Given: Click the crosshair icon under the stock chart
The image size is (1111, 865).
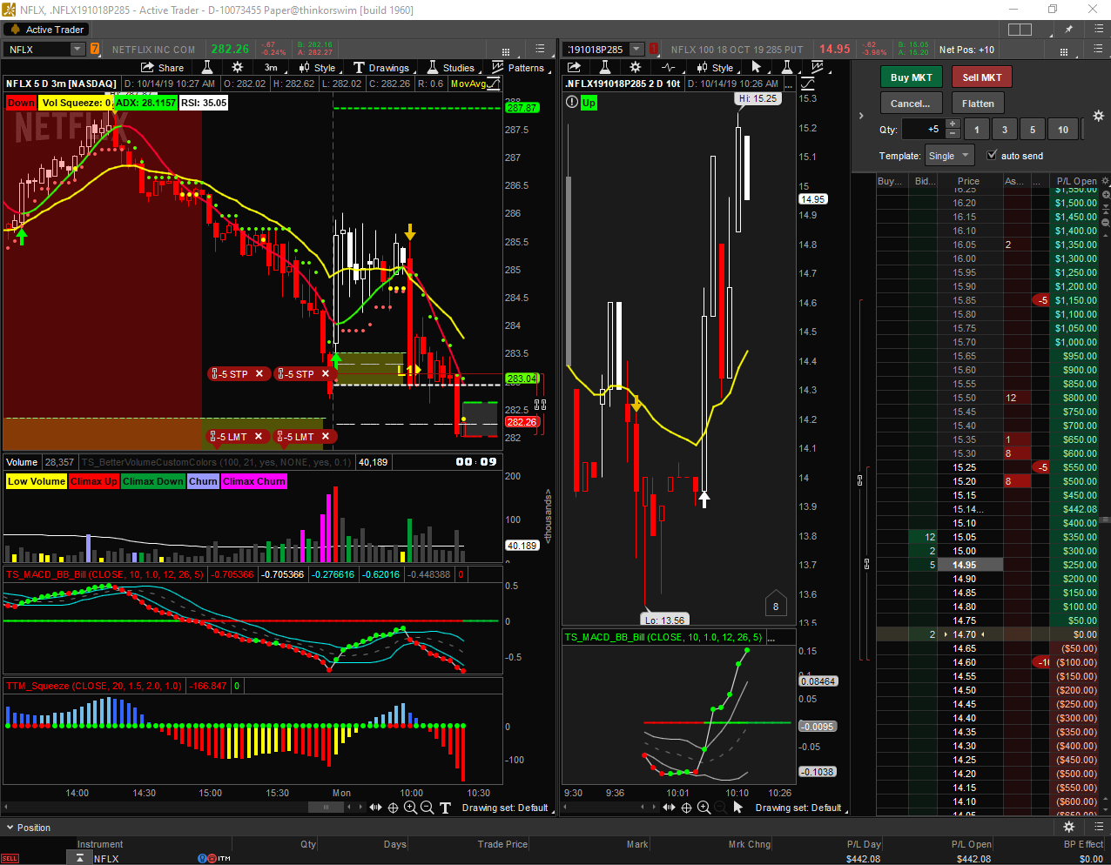Looking at the screenshot, I should pos(393,808).
